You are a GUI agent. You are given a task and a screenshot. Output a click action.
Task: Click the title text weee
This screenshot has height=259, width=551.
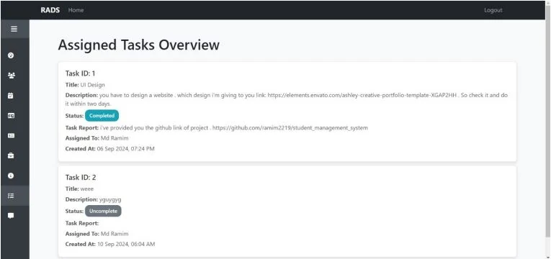click(87, 188)
